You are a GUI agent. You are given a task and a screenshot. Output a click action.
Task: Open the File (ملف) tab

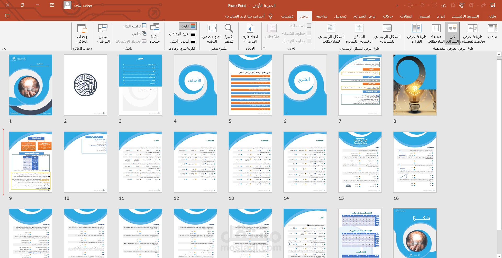(492, 16)
